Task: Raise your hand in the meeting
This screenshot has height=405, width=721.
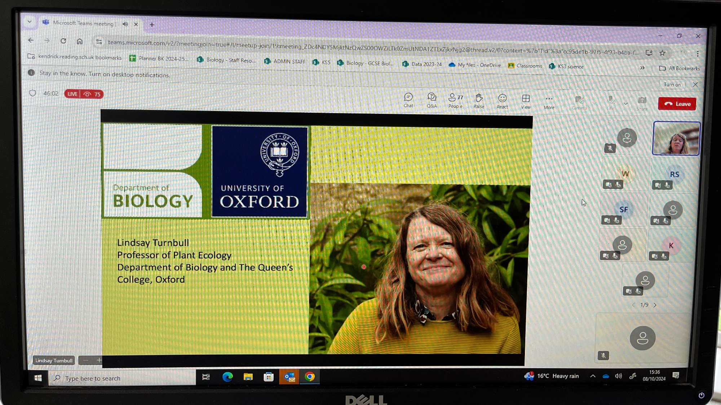Action: 479,101
